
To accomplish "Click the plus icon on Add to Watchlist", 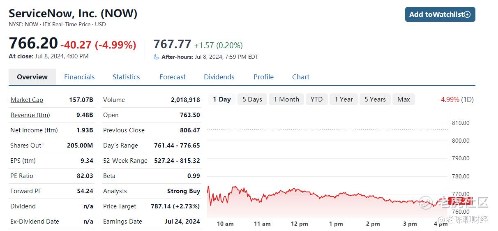I will click(467, 14).
